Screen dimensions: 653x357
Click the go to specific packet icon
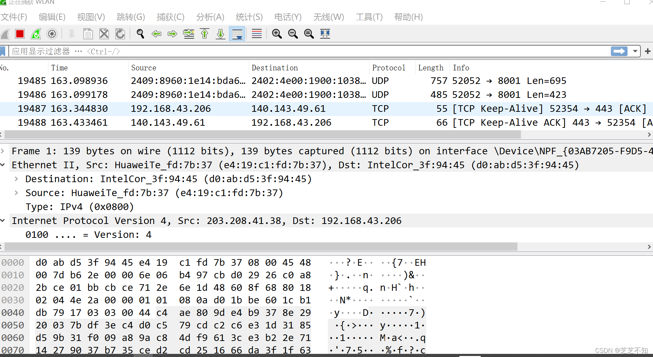pos(189,34)
